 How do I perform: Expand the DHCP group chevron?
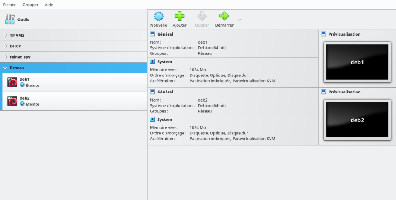(x=5, y=46)
